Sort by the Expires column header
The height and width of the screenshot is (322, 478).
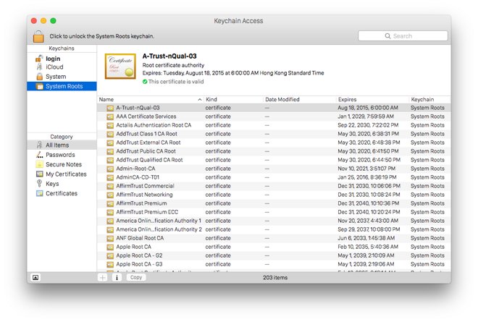[372, 100]
